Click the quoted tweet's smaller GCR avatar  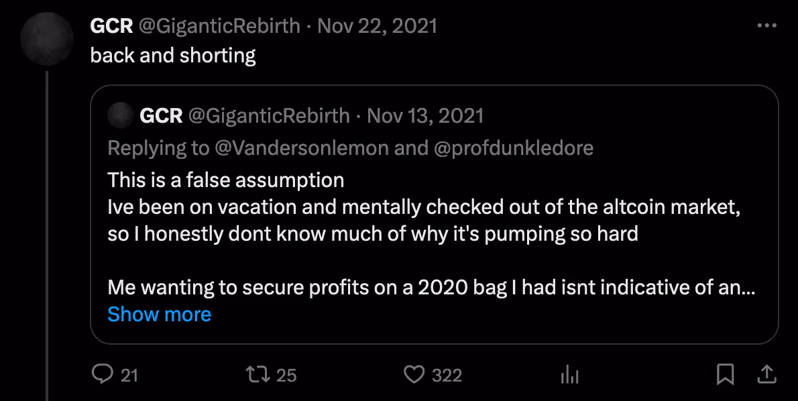pyautogui.click(x=121, y=115)
